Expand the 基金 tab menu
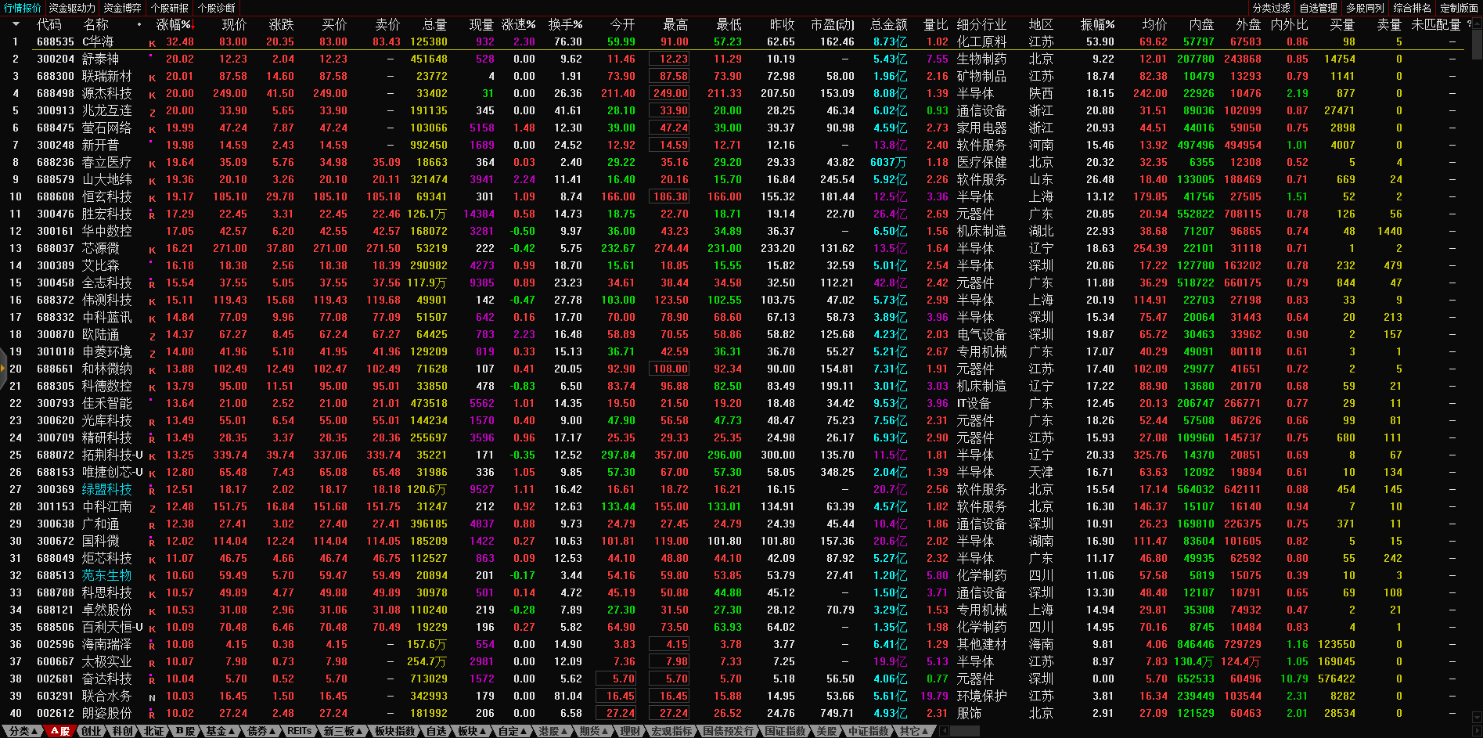The width and height of the screenshot is (1483, 738). tap(220, 731)
